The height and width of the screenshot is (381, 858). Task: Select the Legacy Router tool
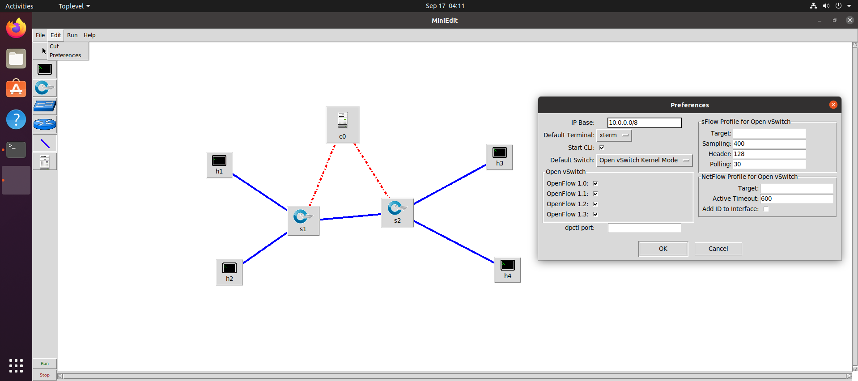(x=45, y=124)
